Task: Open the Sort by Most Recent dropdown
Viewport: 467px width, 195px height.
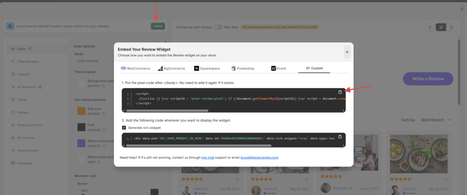Action: coord(436,120)
